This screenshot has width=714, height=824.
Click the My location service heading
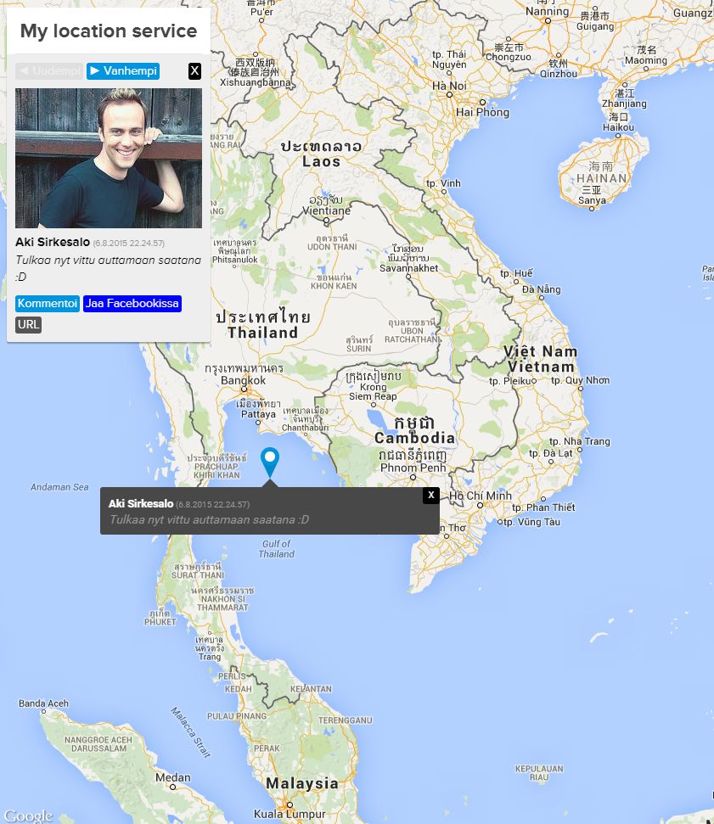[109, 31]
